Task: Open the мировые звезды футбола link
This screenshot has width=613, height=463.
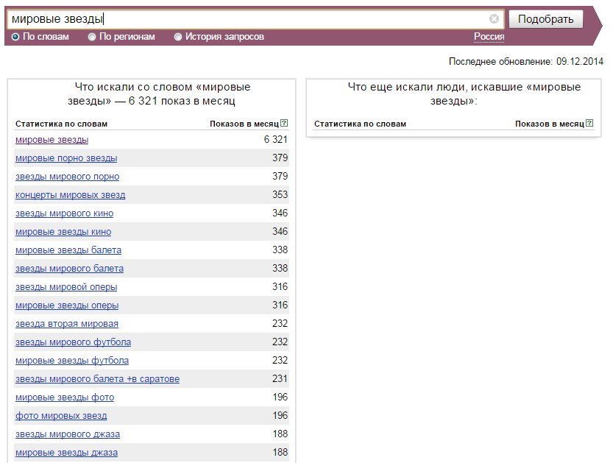Action: (x=72, y=360)
